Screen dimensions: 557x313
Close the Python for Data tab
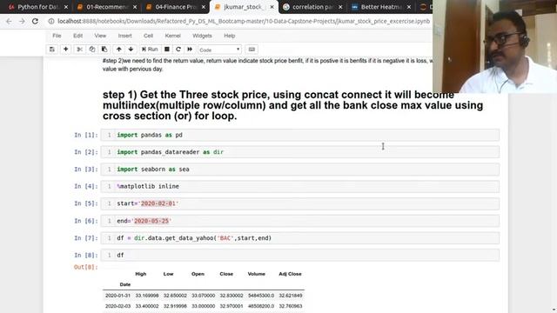[x=66, y=7]
